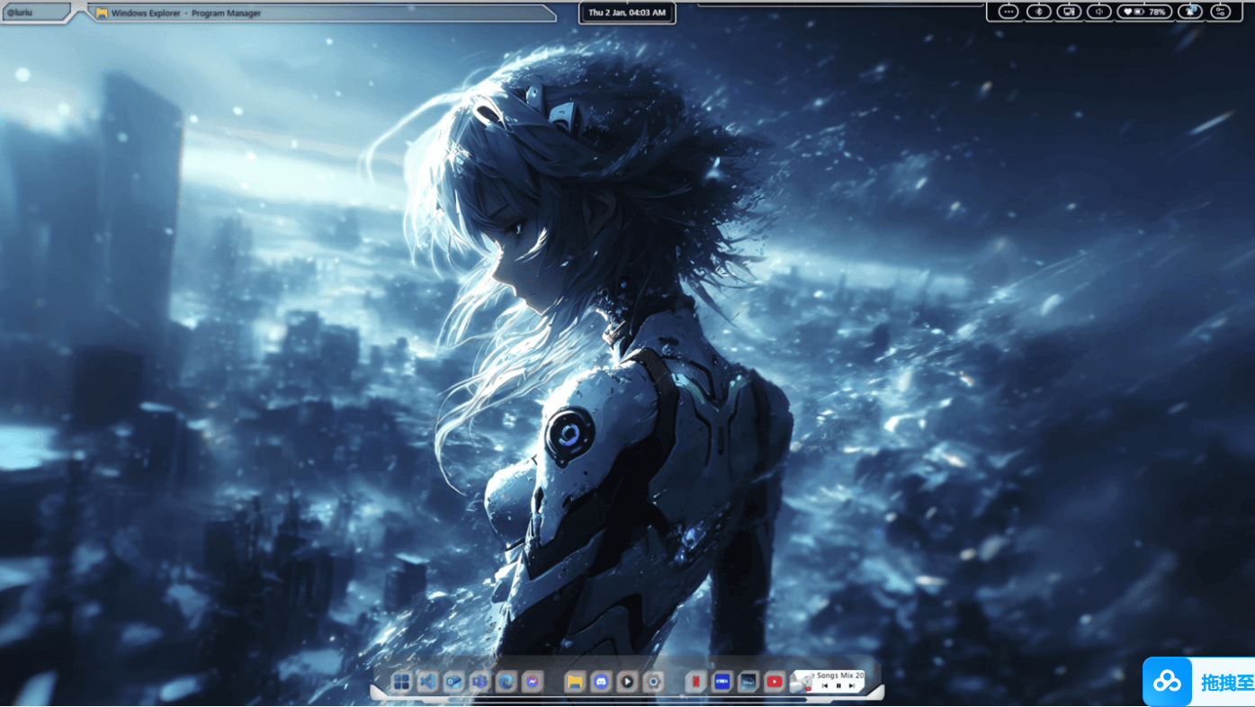Open Netflix from the dock
Viewport: 1255px width, 707px height.
[x=695, y=681]
